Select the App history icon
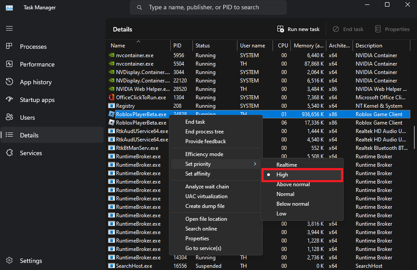 coord(9,82)
